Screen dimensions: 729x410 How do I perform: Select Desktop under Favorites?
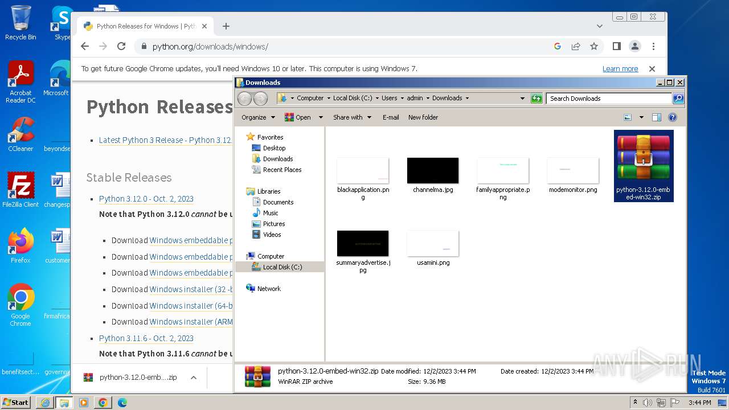click(x=274, y=148)
